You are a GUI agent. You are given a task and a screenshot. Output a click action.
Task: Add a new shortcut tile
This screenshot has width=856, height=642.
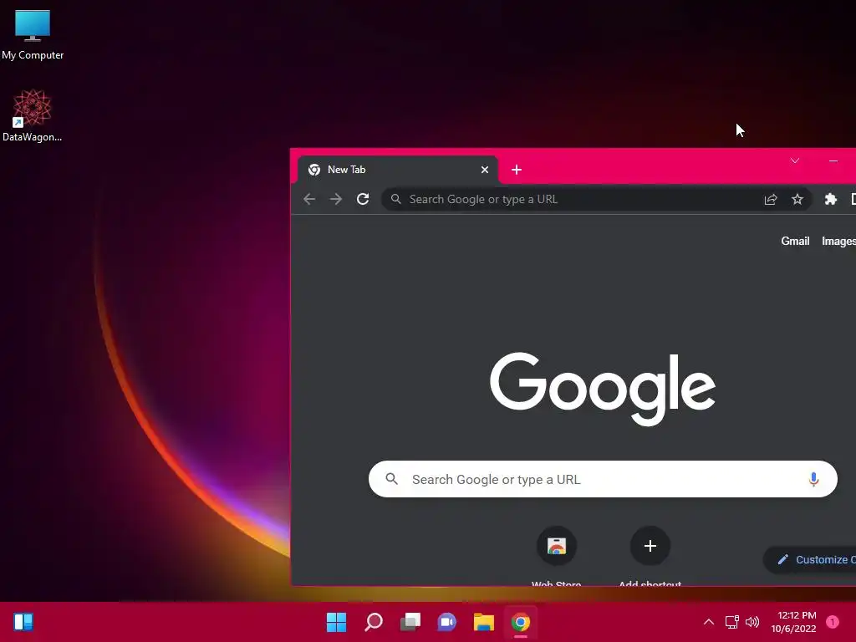coord(650,556)
